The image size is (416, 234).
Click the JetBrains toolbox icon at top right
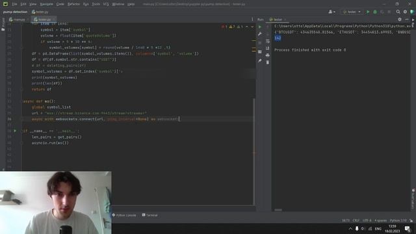[x=412, y=12]
